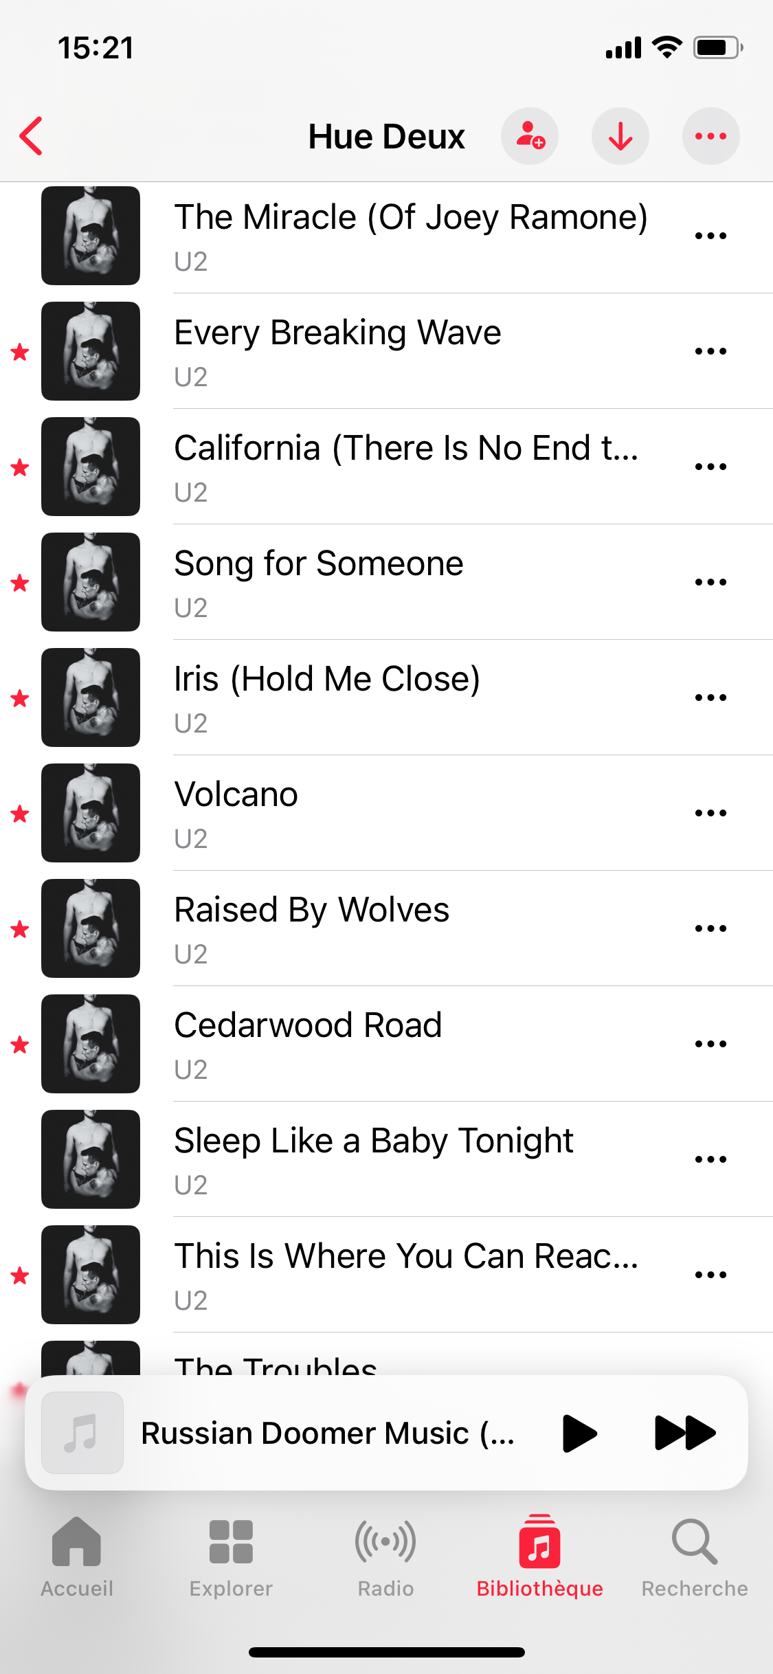The width and height of the screenshot is (773, 1674).
Task: Open the add collaborator person icon
Action: click(530, 136)
